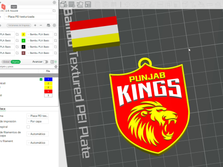
Task: Select the Scale tool in toolbar
Action: coord(144,5)
